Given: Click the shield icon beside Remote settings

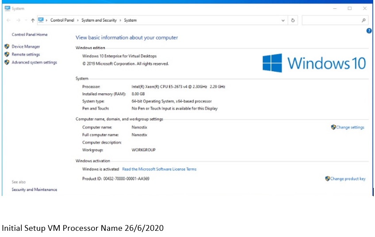Looking at the screenshot, I should tap(7, 54).
